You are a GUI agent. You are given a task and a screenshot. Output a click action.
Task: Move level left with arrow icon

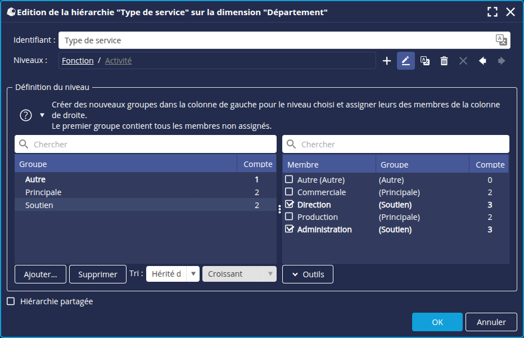(x=482, y=61)
